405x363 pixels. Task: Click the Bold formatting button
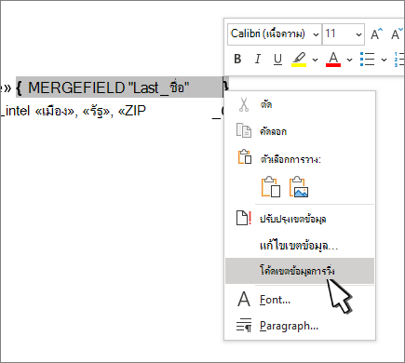[x=237, y=59]
